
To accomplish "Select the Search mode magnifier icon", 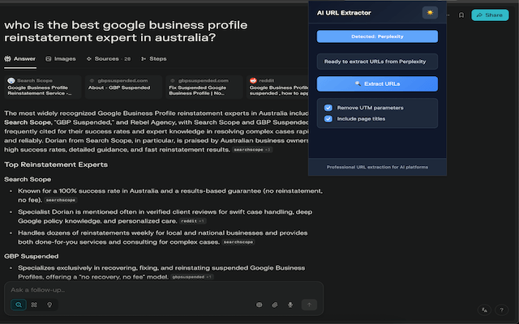I will click(x=19, y=305).
